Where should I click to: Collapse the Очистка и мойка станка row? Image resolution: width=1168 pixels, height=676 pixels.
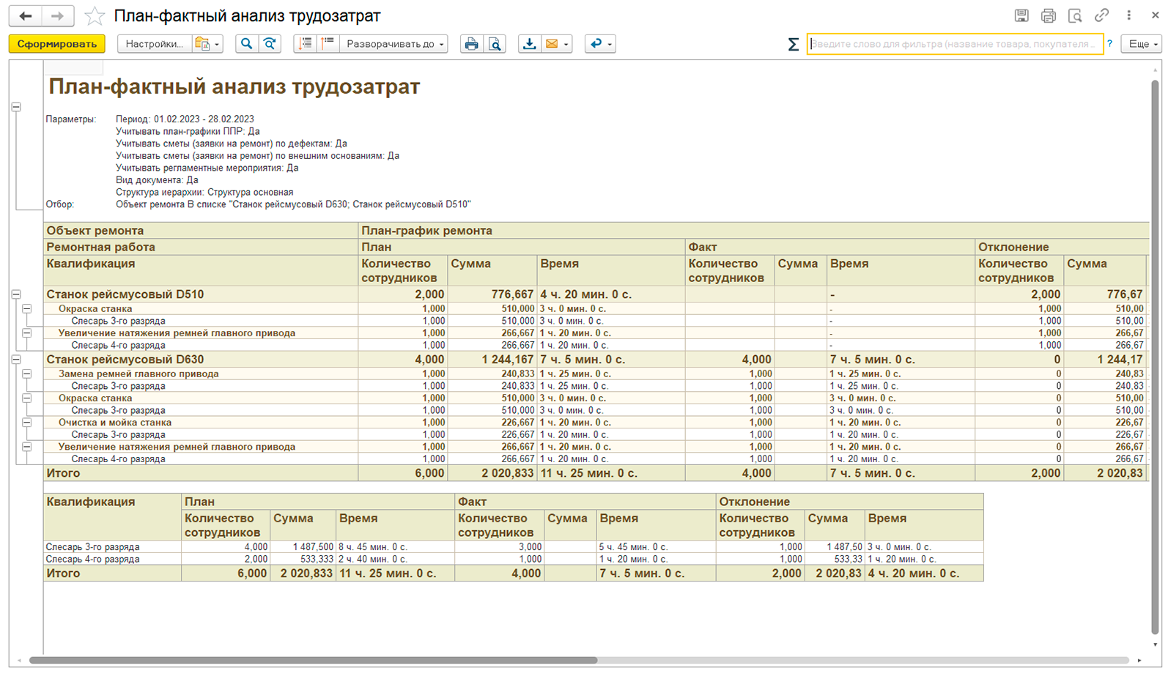coord(27,423)
